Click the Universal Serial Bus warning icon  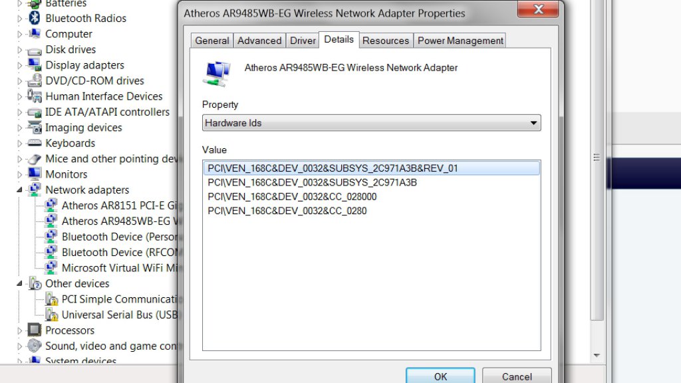coord(51,315)
